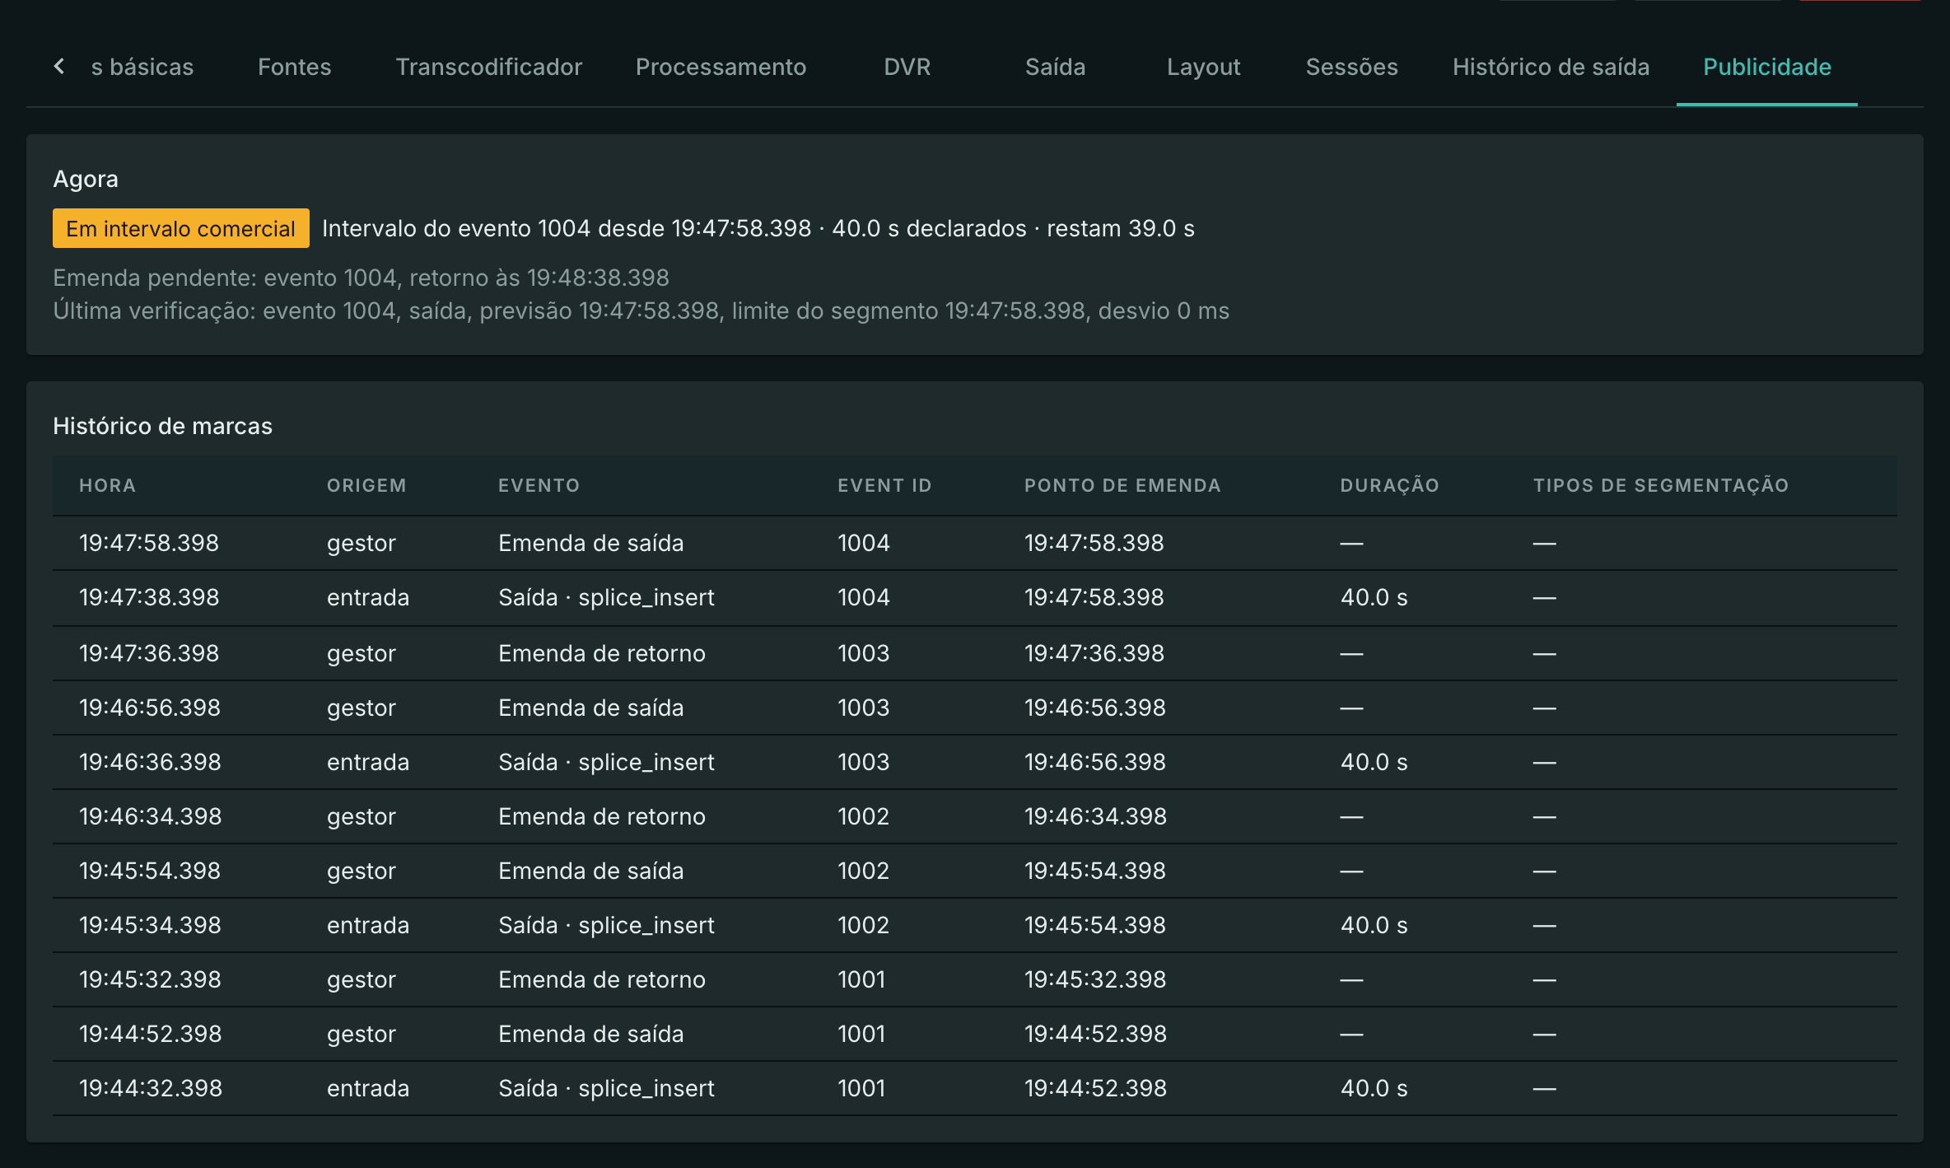Open the Fontes tab

(x=294, y=67)
